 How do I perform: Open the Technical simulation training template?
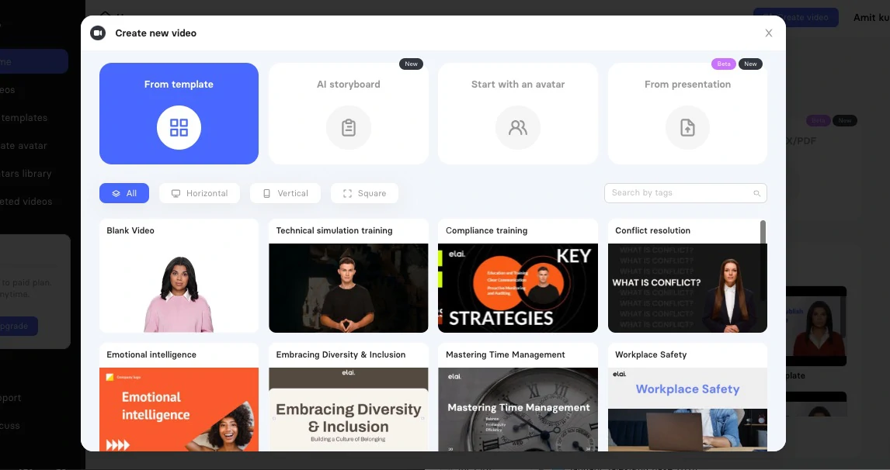(x=349, y=288)
